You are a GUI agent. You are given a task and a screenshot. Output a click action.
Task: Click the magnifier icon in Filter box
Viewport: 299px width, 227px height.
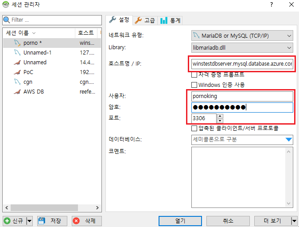7,20
